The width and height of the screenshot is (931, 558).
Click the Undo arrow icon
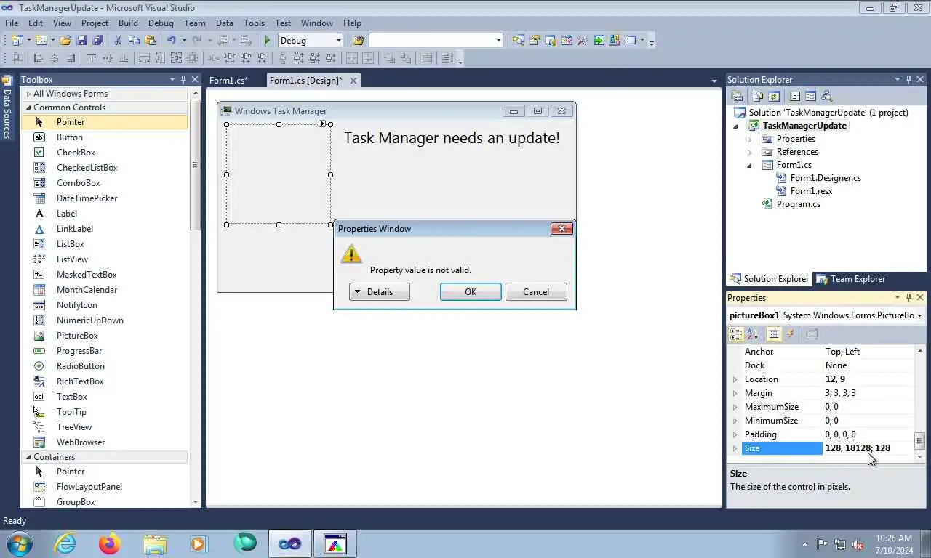pos(172,41)
